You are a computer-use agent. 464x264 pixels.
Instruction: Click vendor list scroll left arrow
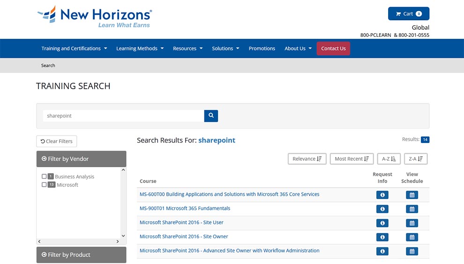(39, 241)
